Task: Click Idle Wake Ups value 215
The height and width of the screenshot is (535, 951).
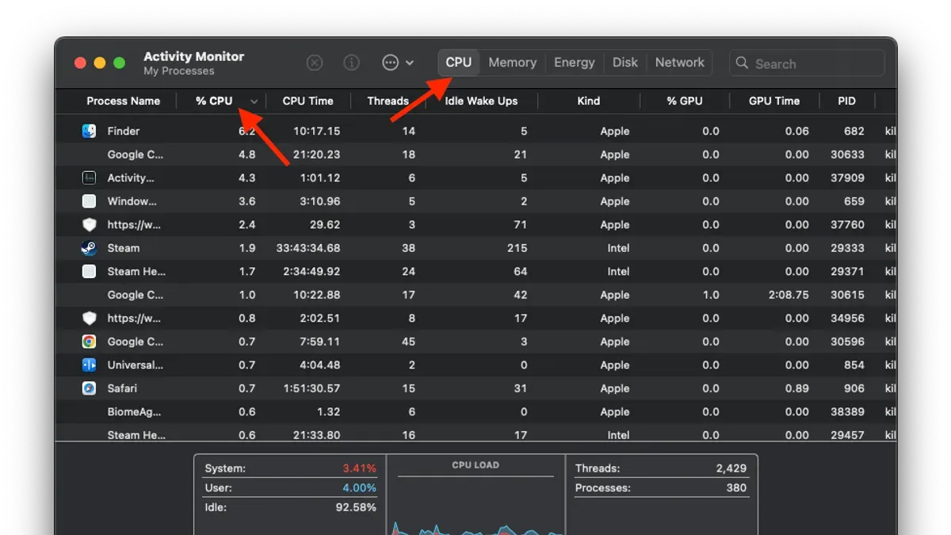Action: tap(518, 248)
